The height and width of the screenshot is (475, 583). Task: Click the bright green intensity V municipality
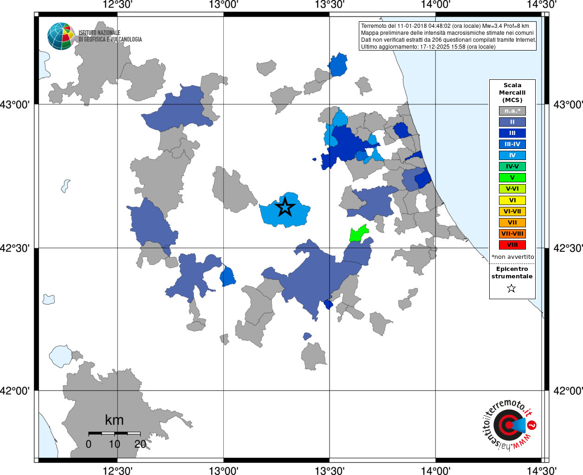click(357, 233)
